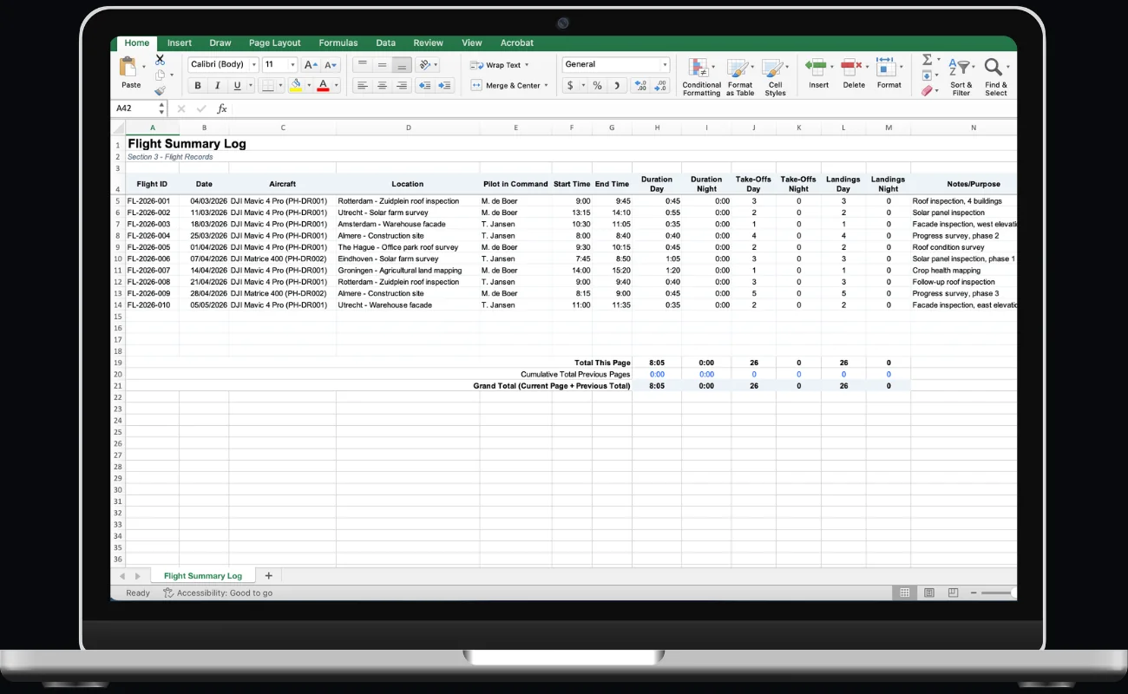Apply cell borders icon
This screenshot has height=694, width=1128.
click(x=268, y=86)
